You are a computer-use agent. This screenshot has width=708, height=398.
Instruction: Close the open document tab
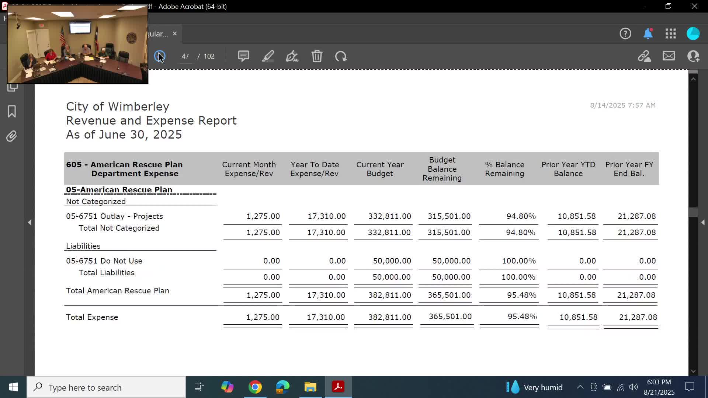(x=175, y=34)
